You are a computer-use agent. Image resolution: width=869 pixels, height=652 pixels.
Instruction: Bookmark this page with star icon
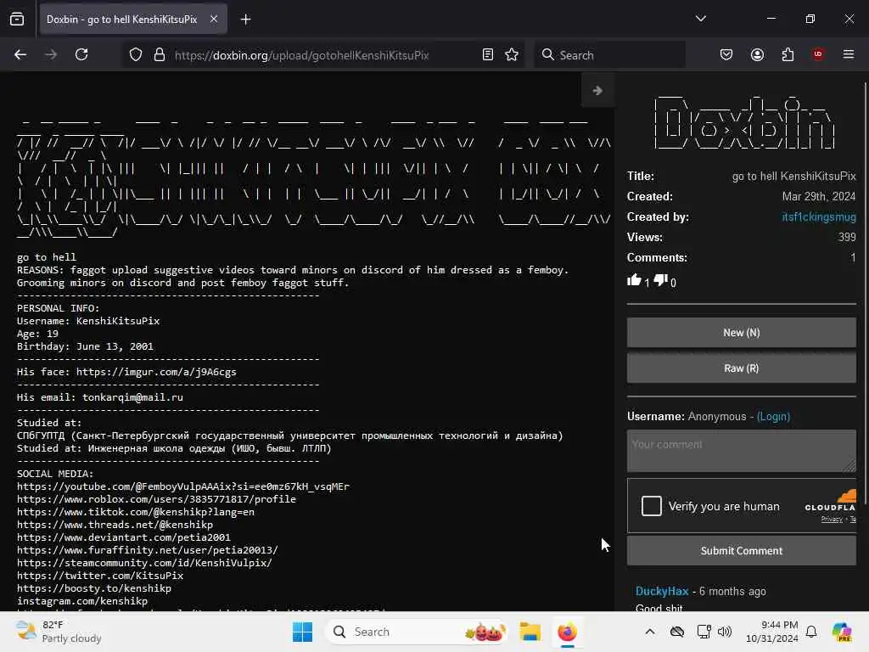(512, 54)
